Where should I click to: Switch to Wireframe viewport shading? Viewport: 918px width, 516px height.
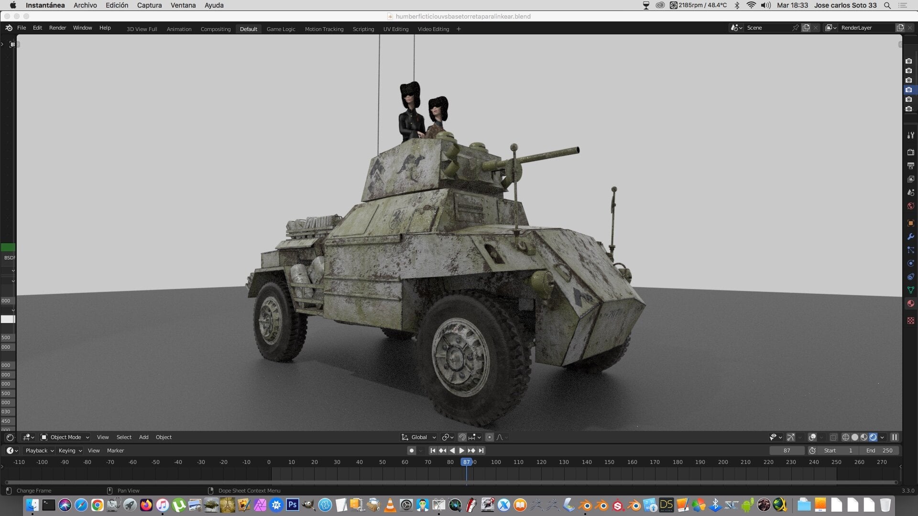click(x=845, y=437)
